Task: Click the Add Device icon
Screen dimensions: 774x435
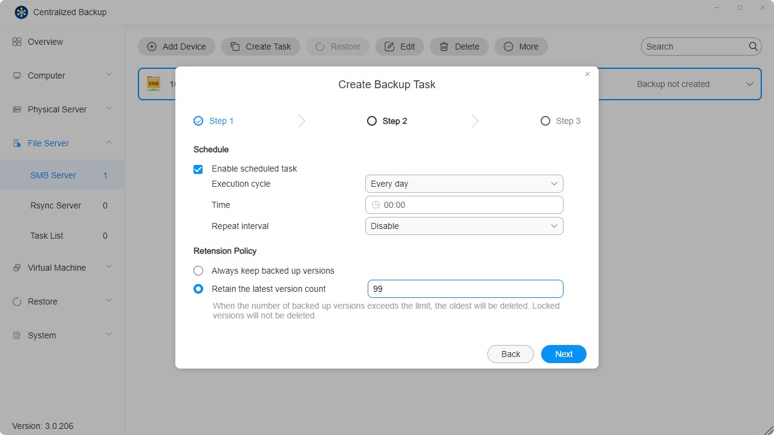Action: (x=151, y=47)
